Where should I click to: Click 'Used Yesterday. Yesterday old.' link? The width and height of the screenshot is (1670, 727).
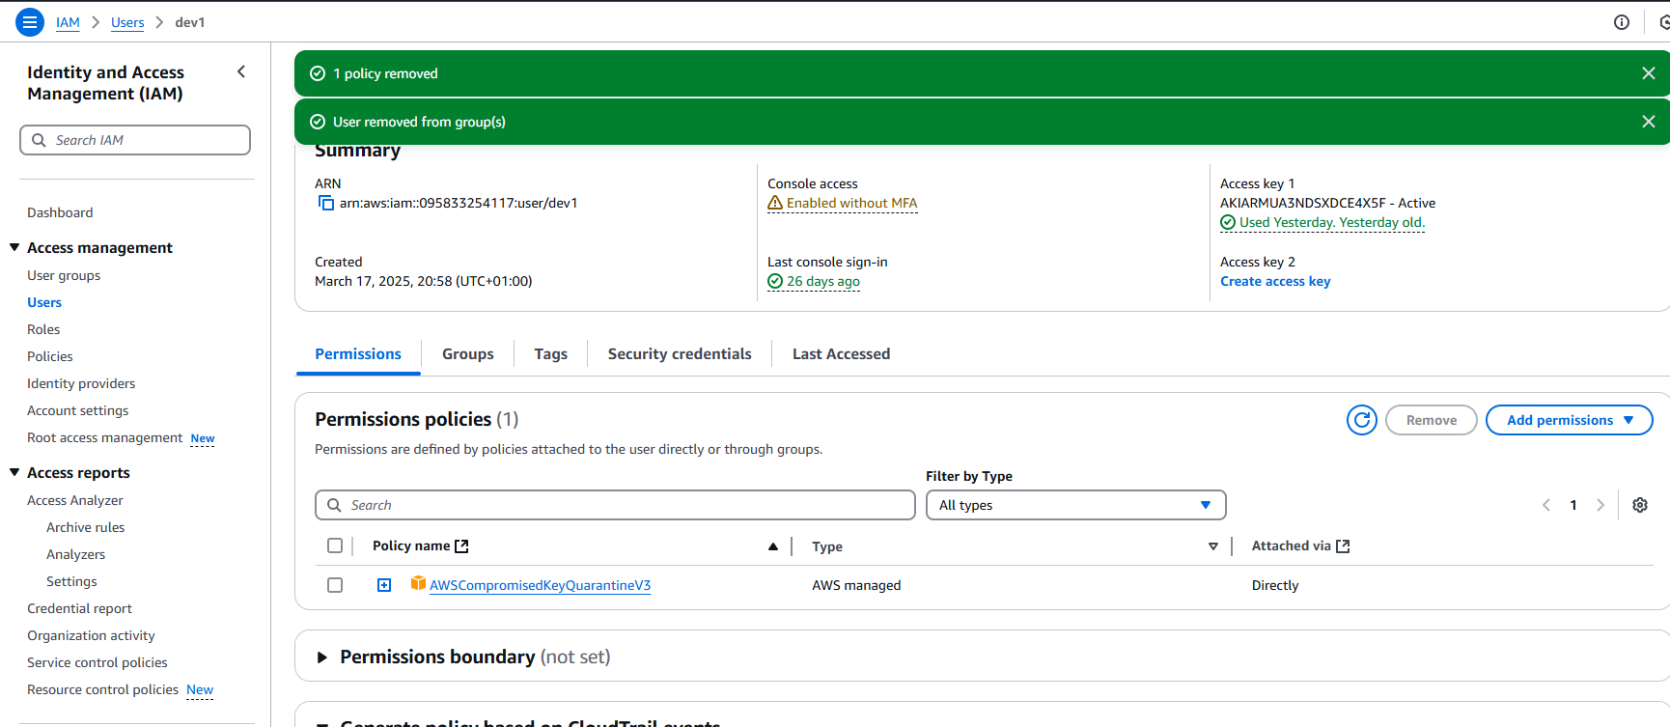coord(1332,222)
